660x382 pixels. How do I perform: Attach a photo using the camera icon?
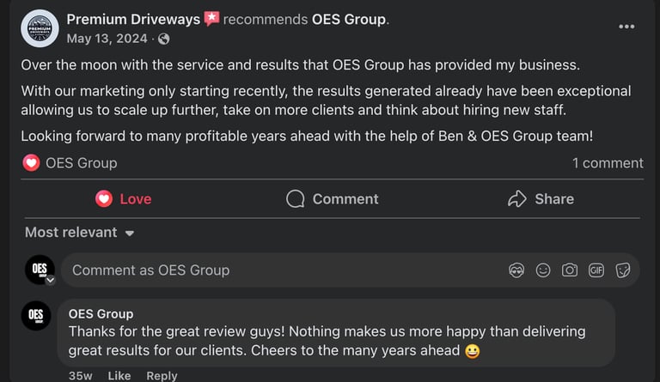pyautogui.click(x=570, y=270)
